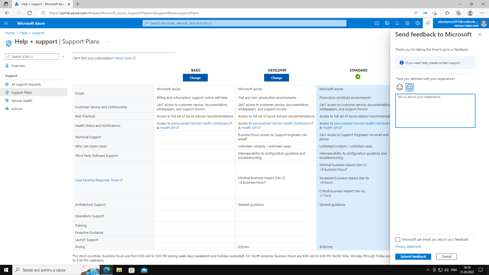Open Microsoft Store from taskbar
The width and height of the screenshot is (489, 275).
click(x=131, y=270)
